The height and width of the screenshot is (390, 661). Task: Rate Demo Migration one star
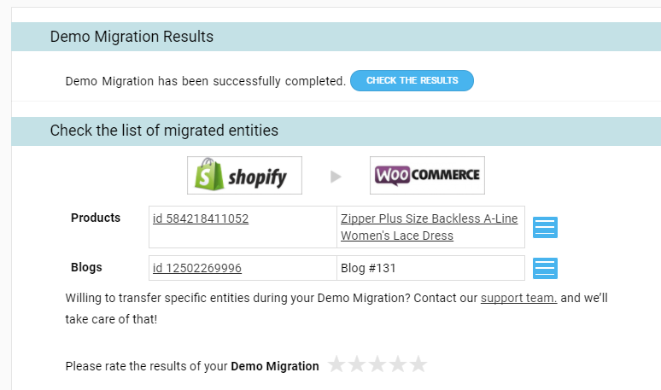coord(336,364)
